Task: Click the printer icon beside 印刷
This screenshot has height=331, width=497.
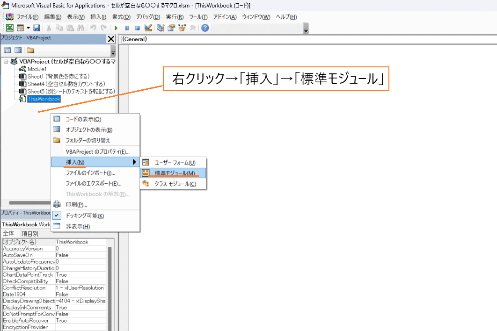Action: click(x=57, y=204)
